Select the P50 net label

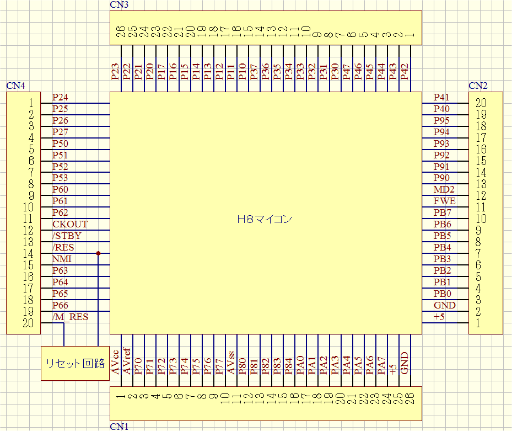point(60,143)
